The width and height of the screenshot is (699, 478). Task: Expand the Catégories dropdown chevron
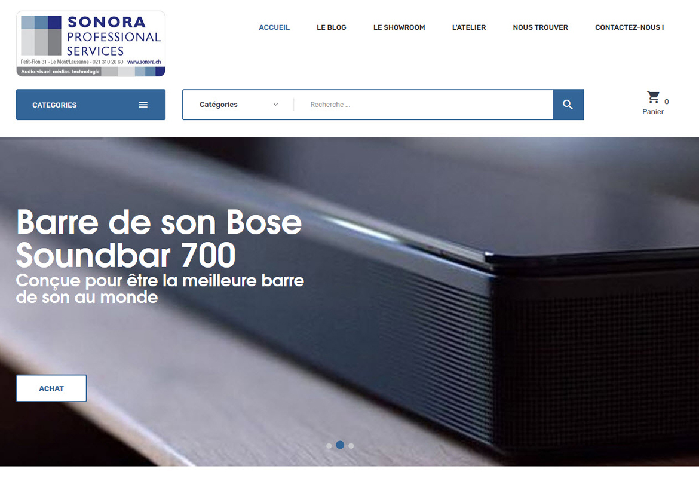click(x=275, y=105)
